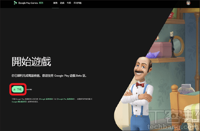Image resolution: width=200 pixels, height=131 pixels.
Task: Open the 功能 navigation tab
Action: (x=69, y=3)
